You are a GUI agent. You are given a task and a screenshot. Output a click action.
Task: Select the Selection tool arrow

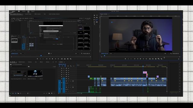coord(94,15)
